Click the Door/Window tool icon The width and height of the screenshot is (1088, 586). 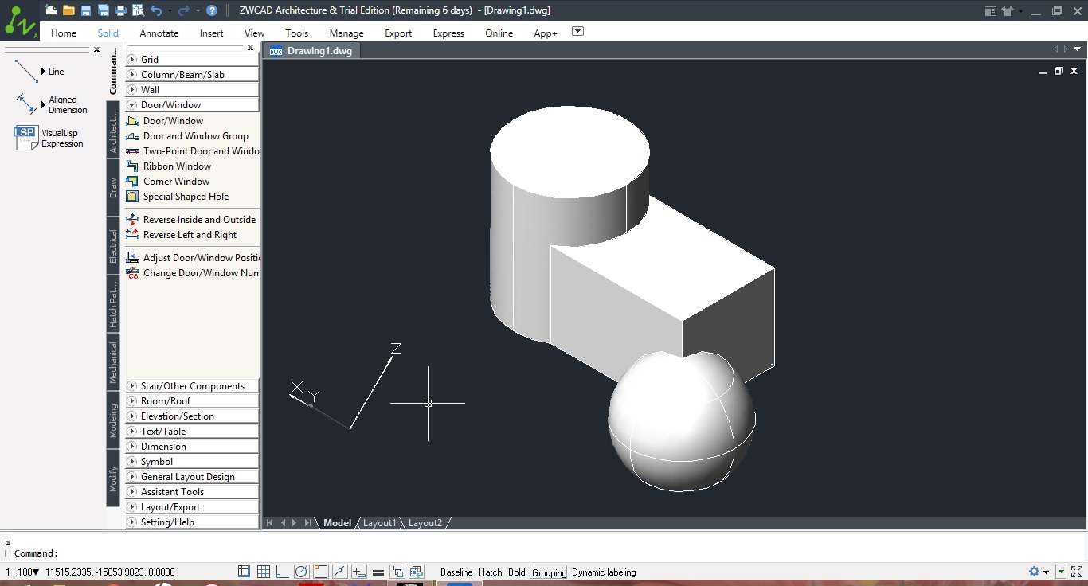point(133,121)
